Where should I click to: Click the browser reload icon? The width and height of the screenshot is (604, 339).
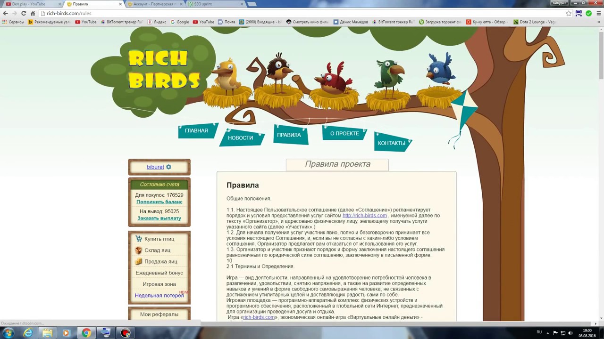(x=24, y=13)
